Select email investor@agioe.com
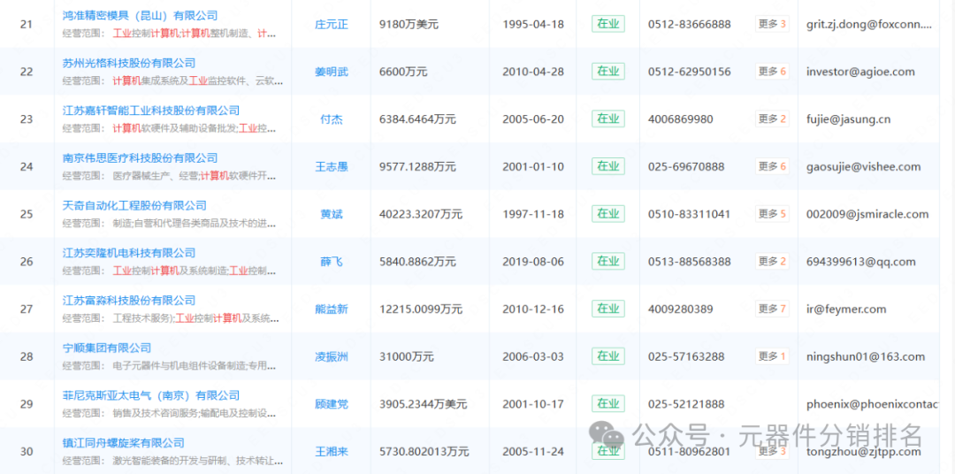Image resolution: width=955 pixels, height=474 pixels. tap(860, 73)
